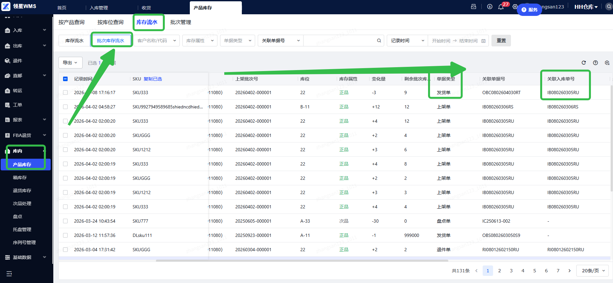Screen dimensions: 613x283
Task: Click the FBA退货 sidebar icon
Action: [7, 135]
